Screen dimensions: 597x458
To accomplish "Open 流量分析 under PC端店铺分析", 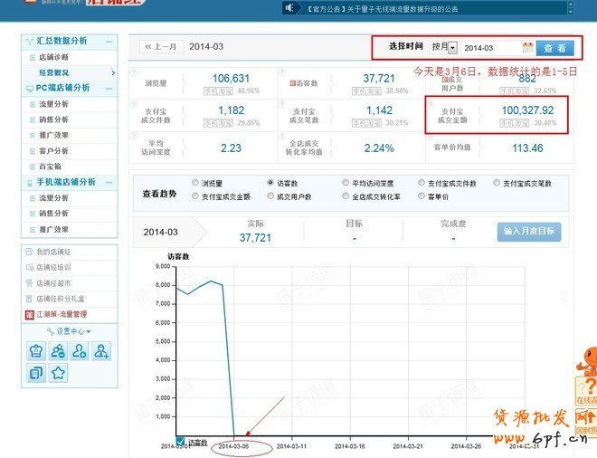I will click(x=53, y=104).
